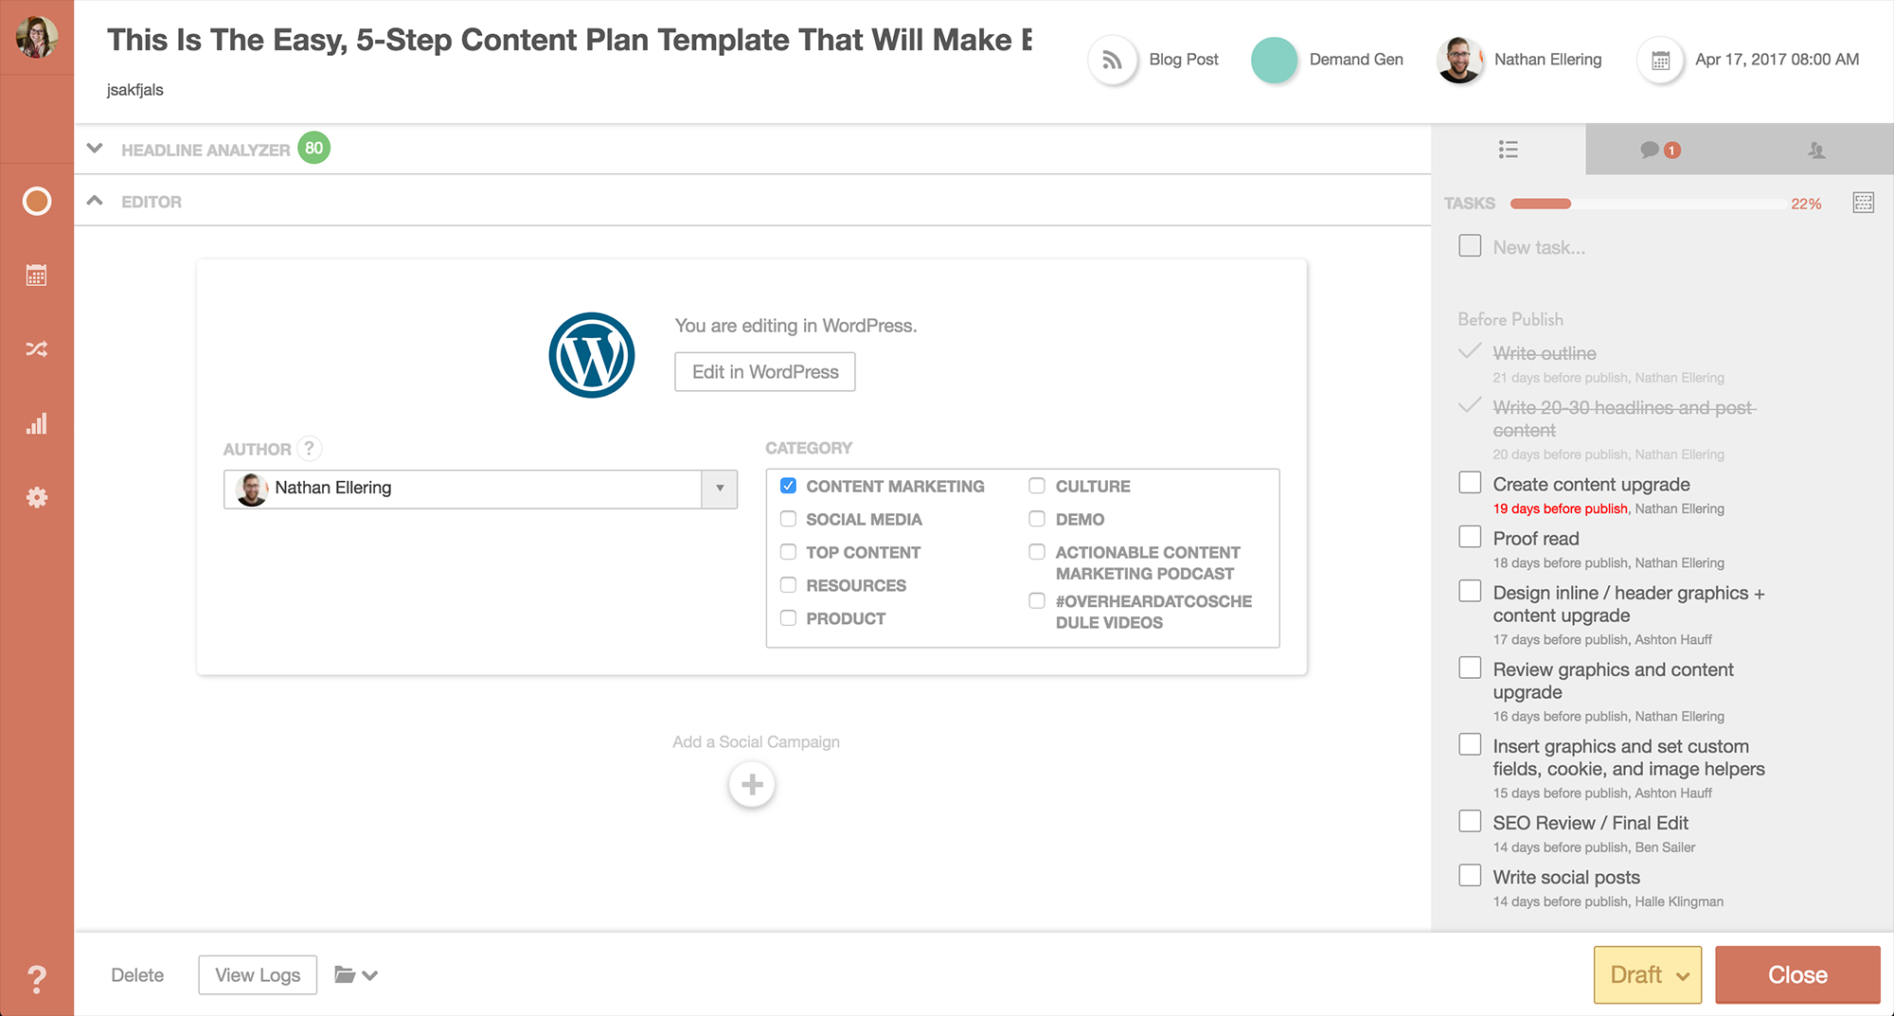
Task: Mark Proof read task as complete
Action: [1470, 537]
